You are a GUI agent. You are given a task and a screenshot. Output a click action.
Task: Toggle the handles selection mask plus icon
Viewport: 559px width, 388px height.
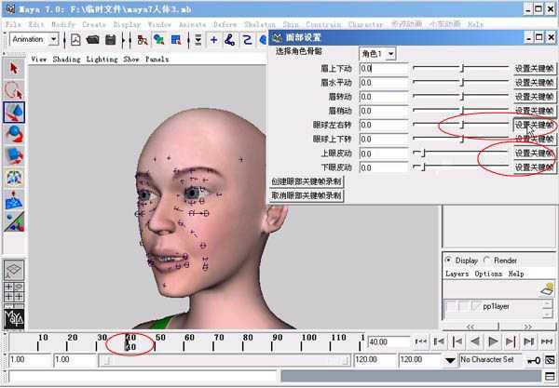click(213, 39)
